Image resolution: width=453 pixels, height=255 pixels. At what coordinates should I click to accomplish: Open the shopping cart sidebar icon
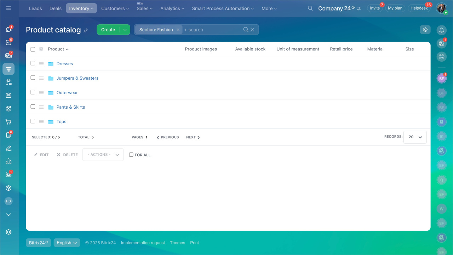click(8, 122)
